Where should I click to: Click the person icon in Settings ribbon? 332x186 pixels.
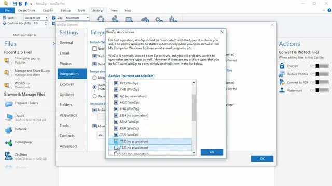click(115, 19)
